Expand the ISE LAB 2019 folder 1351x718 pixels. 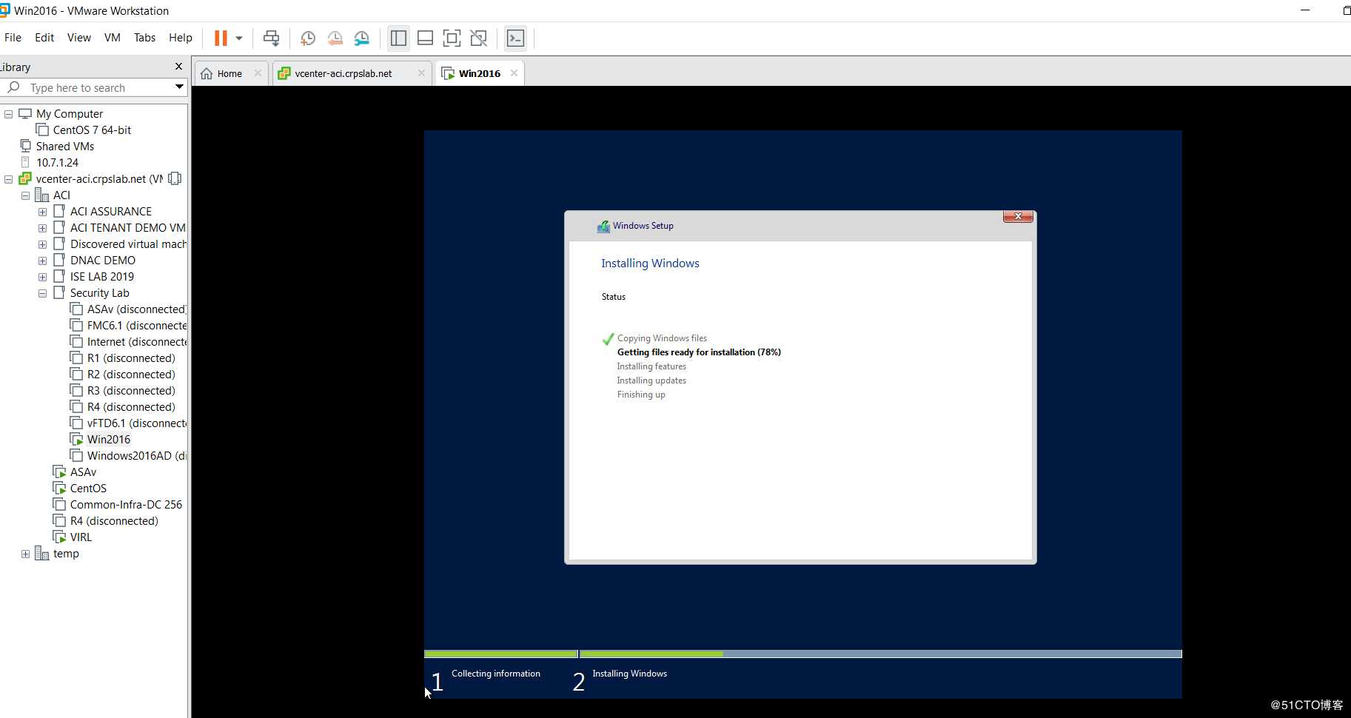(42, 277)
